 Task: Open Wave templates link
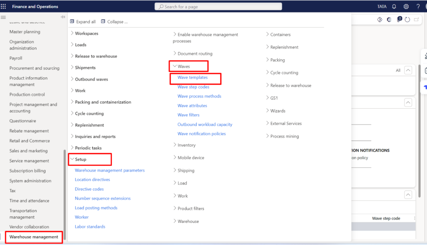coord(193,77)
